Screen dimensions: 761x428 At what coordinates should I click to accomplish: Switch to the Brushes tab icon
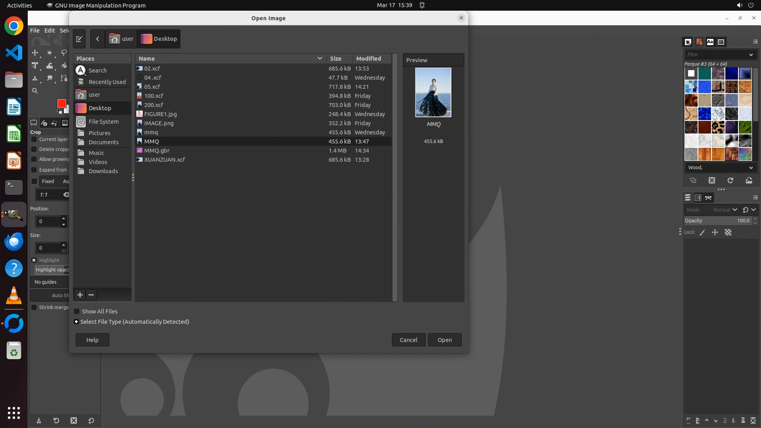coord(688,42)
